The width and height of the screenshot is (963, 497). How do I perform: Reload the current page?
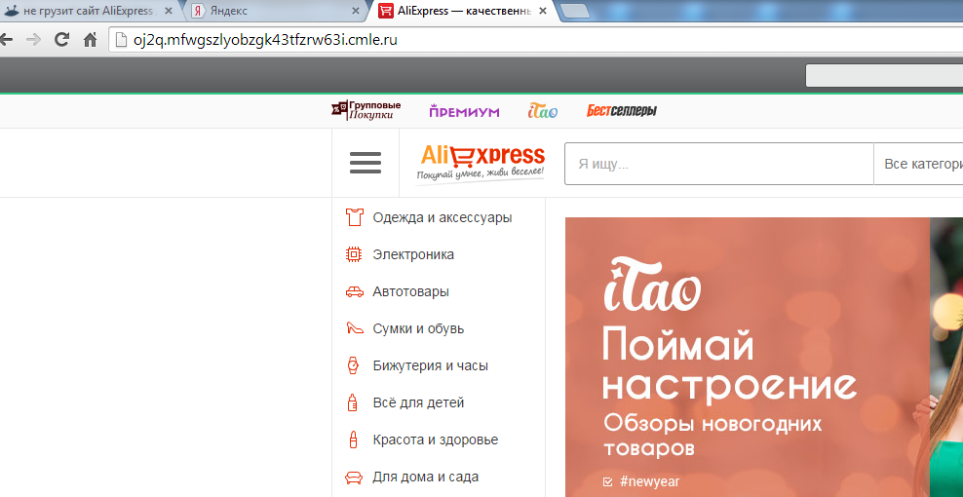(x=61, y=41)
